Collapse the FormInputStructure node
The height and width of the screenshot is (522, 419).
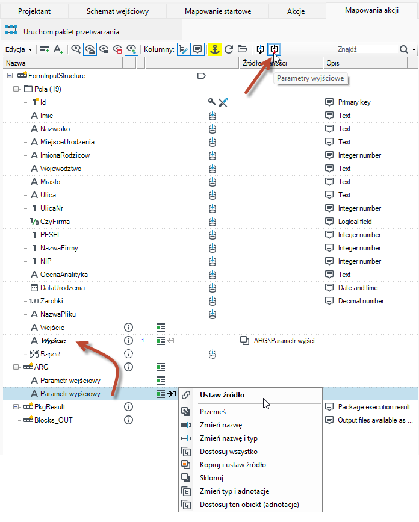pyautogui.click(x=10, y=76)
